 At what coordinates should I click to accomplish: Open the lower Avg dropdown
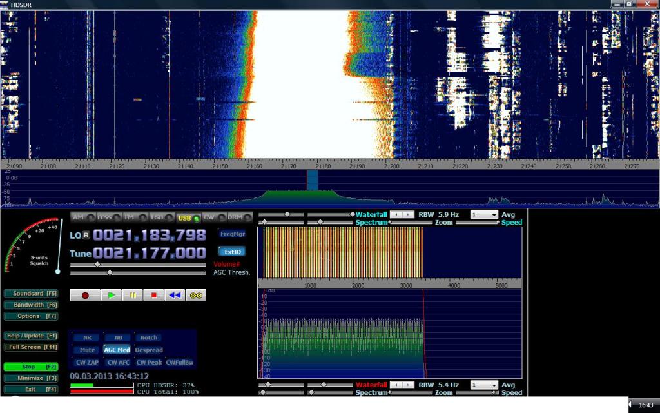[484, 385]
